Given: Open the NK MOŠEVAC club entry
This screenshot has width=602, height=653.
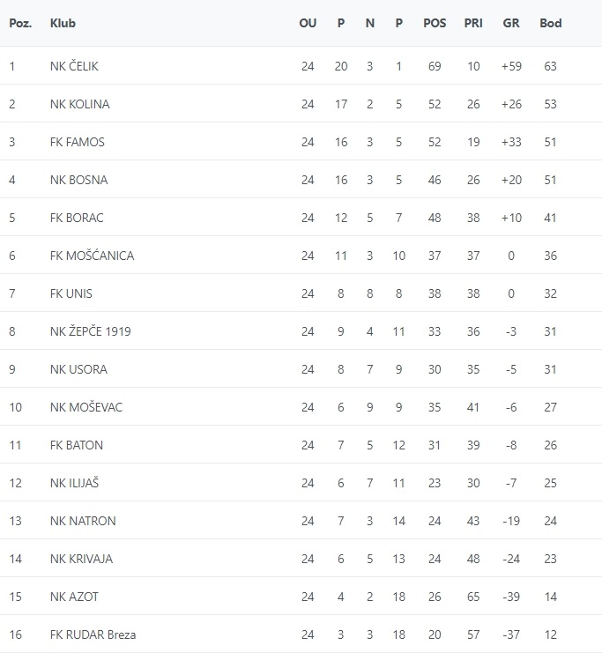Looking at the screenshot, I should tap(86, 407).
